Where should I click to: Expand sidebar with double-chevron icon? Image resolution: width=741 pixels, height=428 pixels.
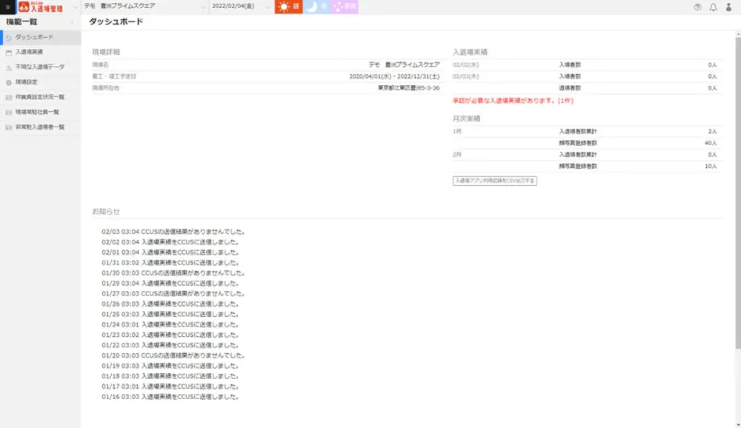click(x=7, y=7)
